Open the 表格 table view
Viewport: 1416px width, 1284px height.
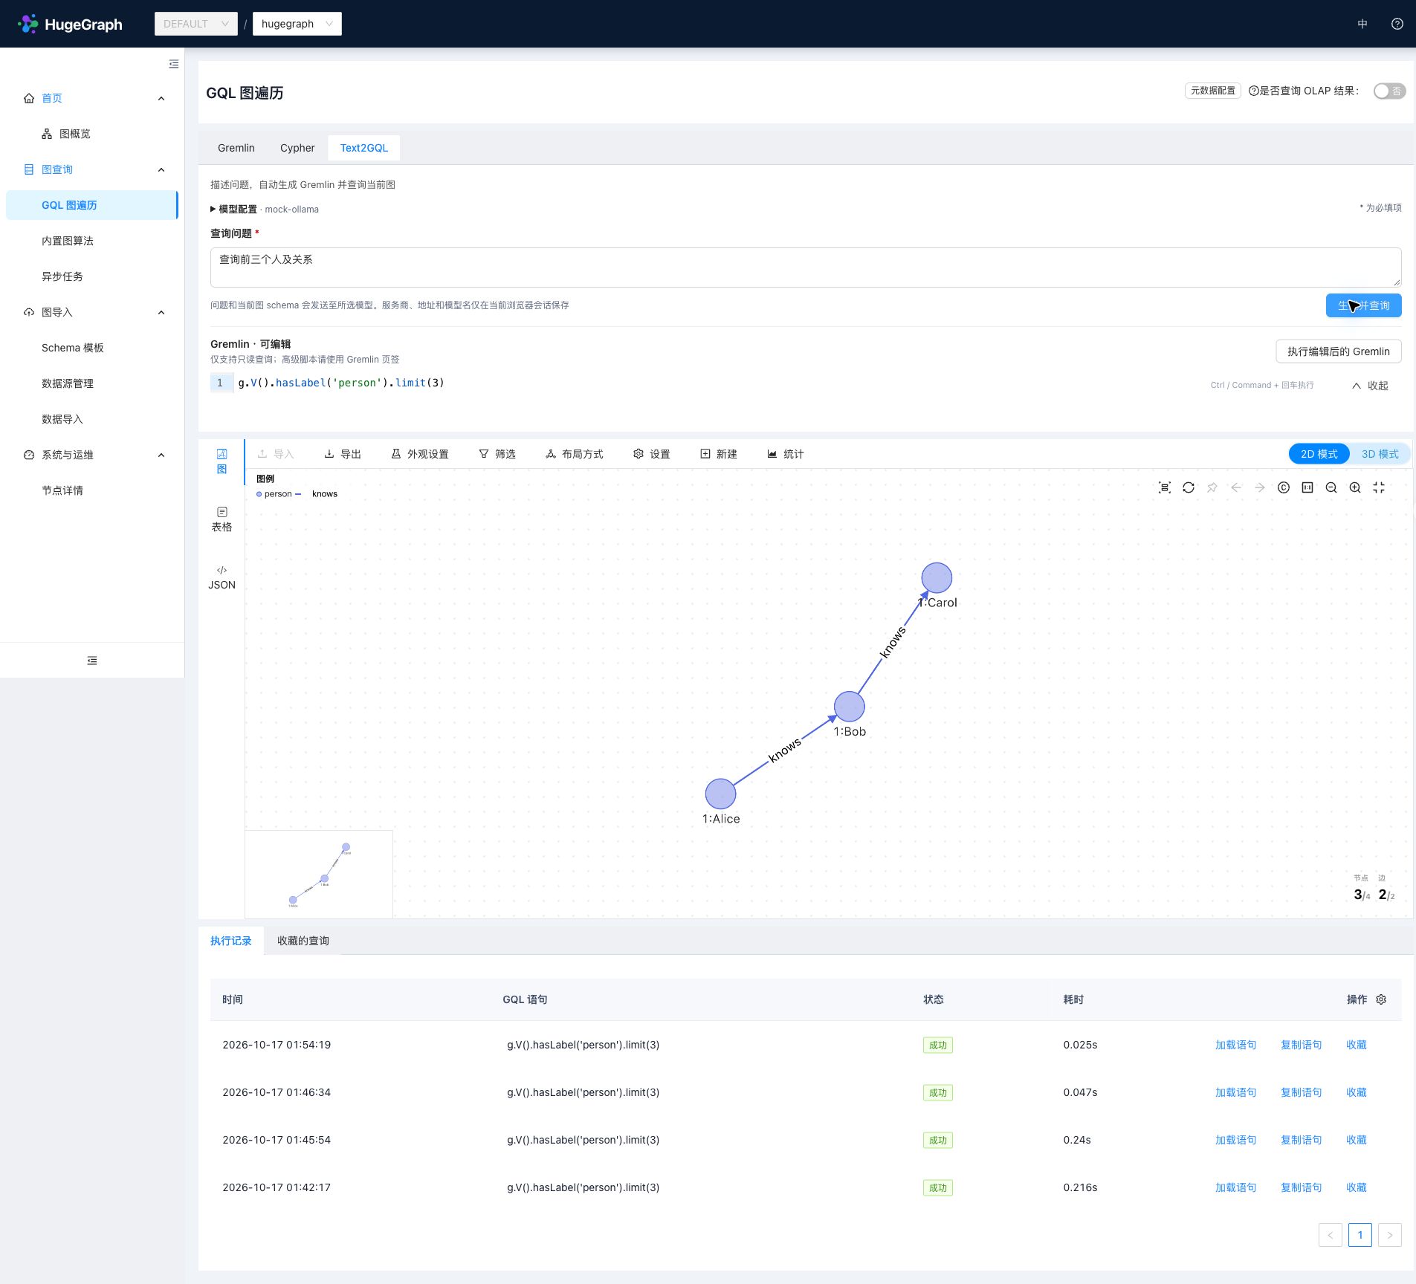222,519
